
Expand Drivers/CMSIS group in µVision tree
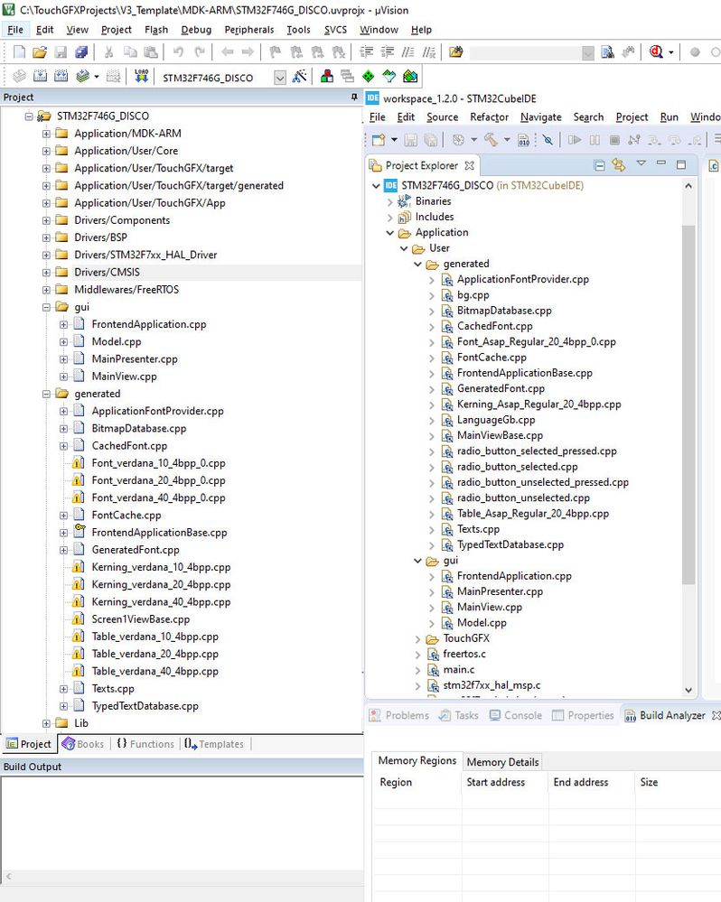coord(46,272)
